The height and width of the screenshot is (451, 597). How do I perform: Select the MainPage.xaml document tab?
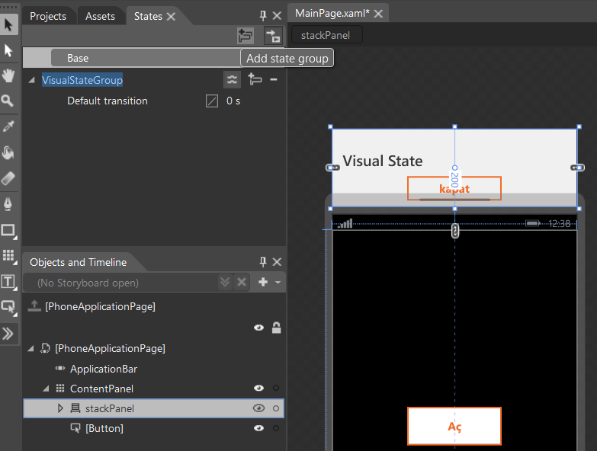point(332,13)
